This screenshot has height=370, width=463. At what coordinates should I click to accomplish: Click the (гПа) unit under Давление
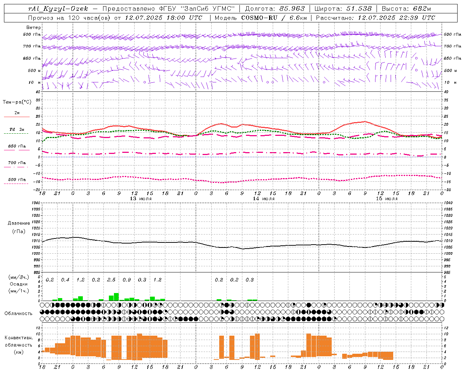pos(19,231)
